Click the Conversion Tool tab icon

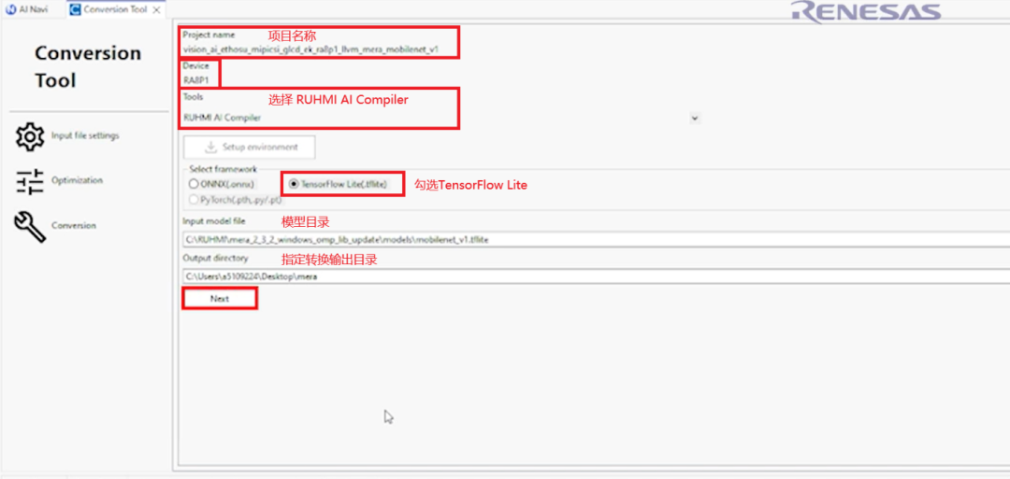75,9
